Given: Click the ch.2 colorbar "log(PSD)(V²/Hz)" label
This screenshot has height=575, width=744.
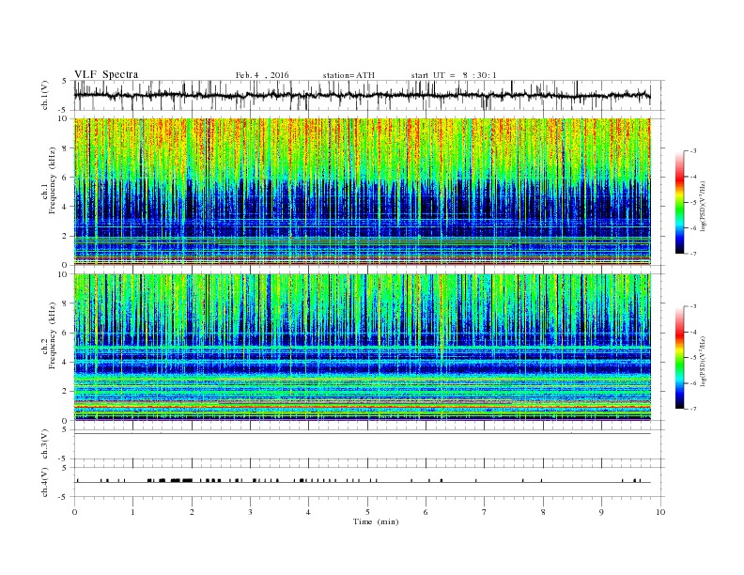Looking at the screenshot, I should pyautogui.click(x=704, y=361).
